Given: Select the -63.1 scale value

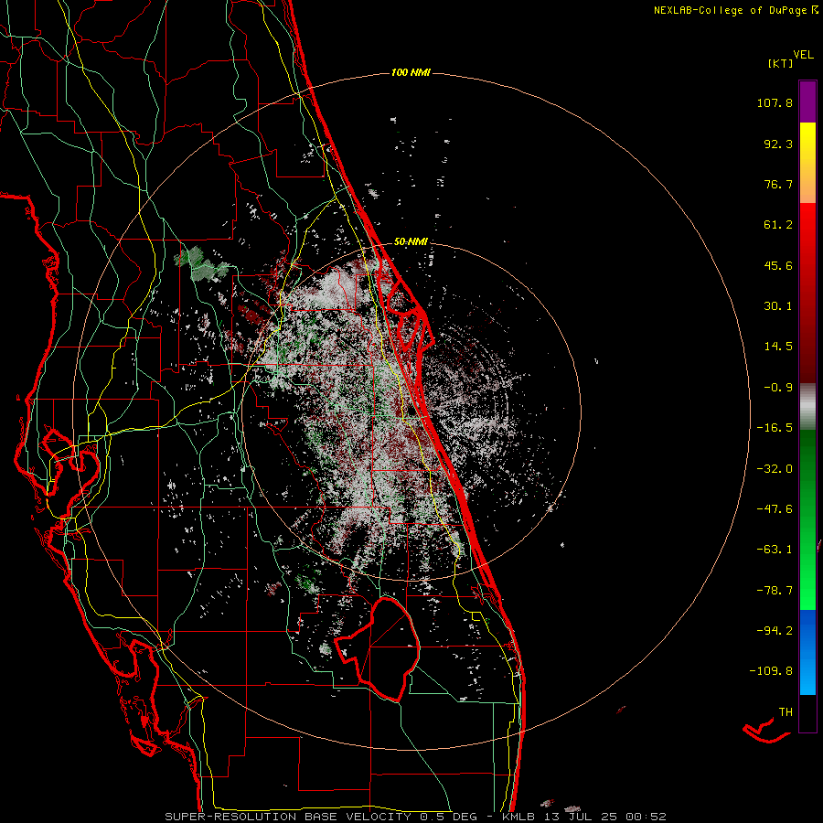Looking at the screenshot, I should click(x=775, y=550).
